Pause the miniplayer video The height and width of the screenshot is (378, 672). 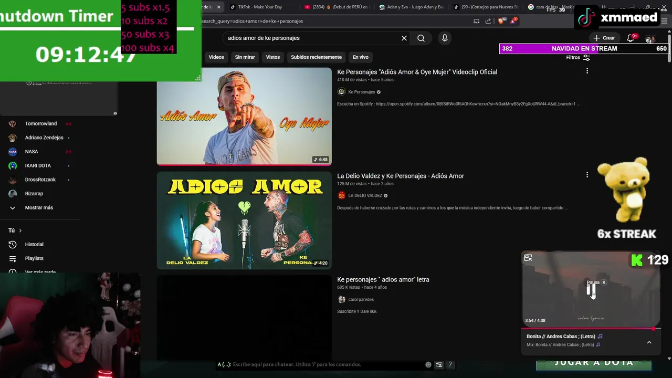point(591,290)
